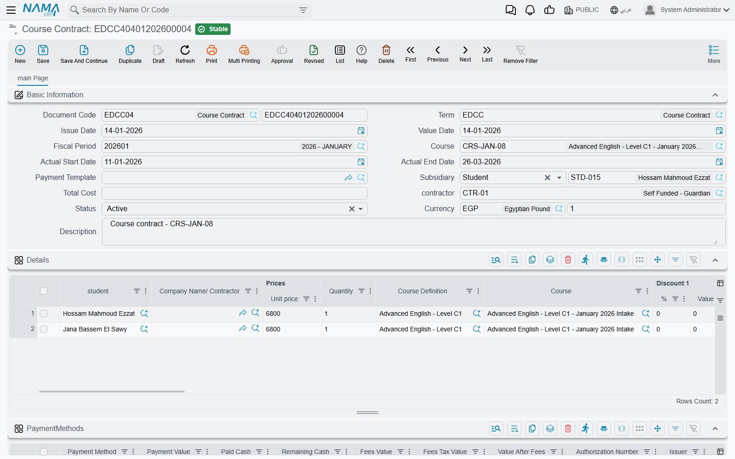Click Remove Filter

point(520,54)
